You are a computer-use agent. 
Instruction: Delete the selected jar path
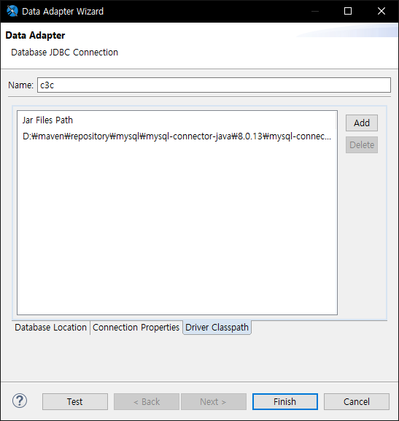(361, 145)
